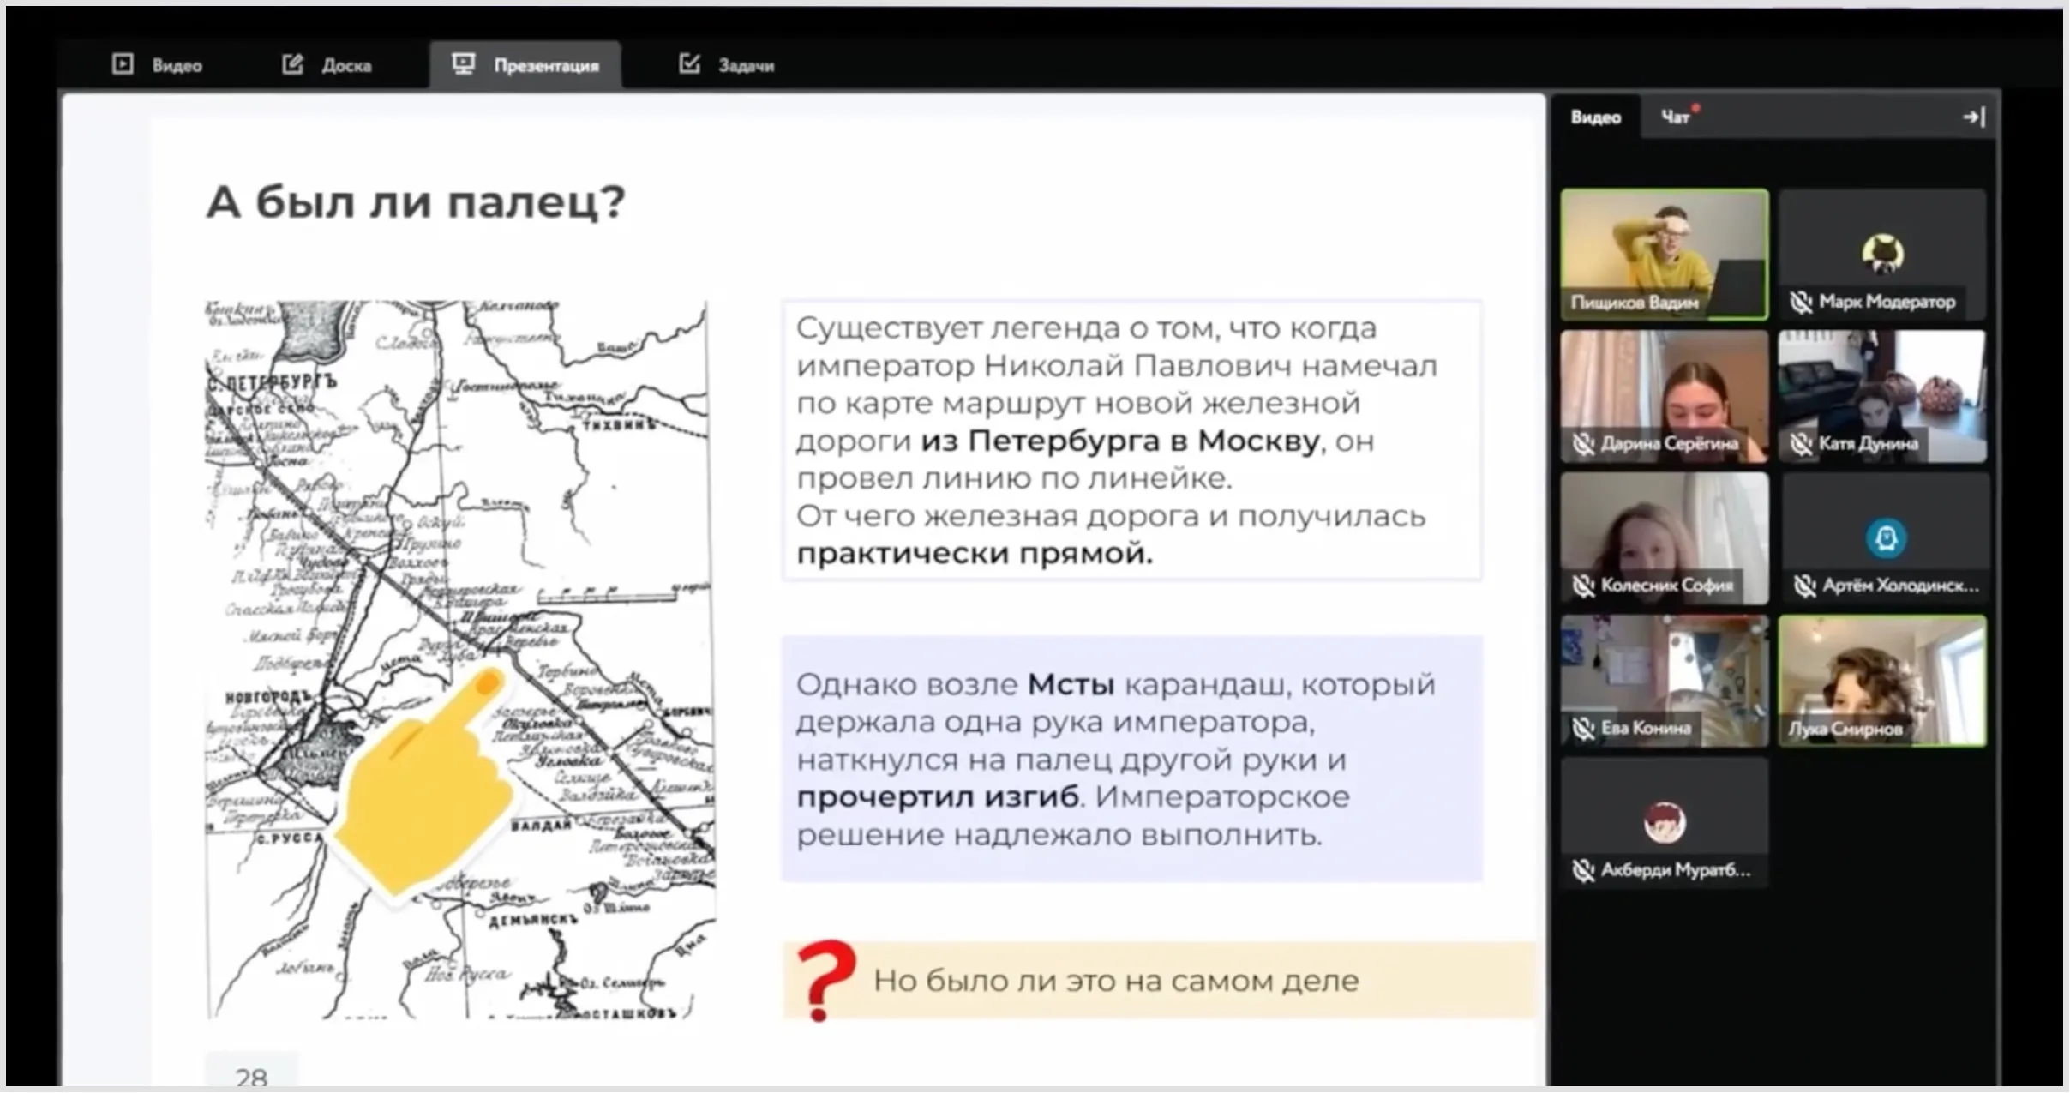Toggle muted mic icon for Дарина Серёгина
Image resolution: width=2070 pixels, height=1093 pixels.
tap(1583, 444)
